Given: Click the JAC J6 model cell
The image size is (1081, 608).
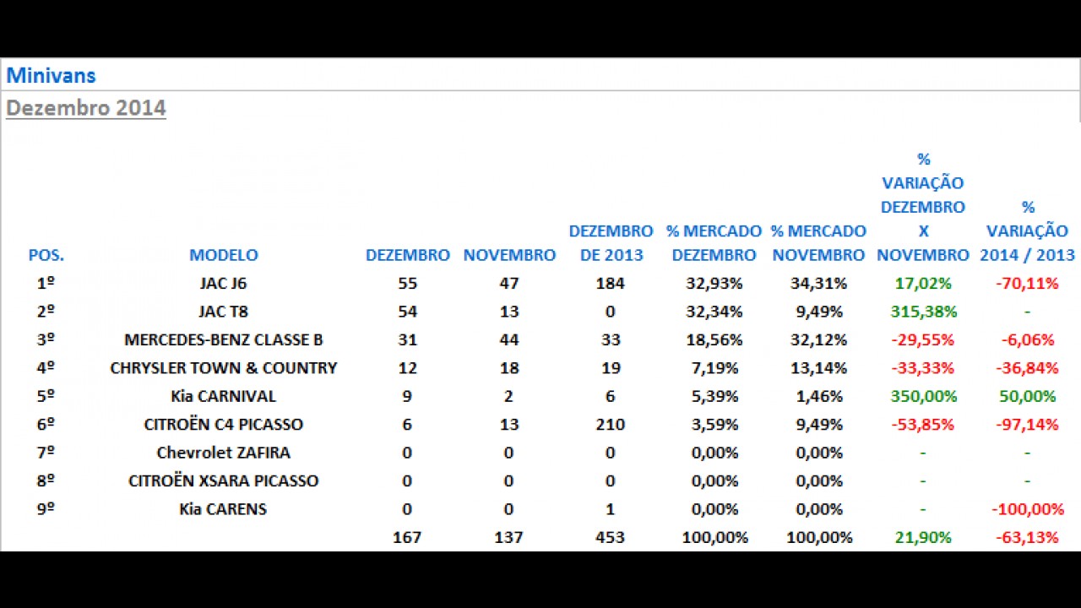Looking at the screenshot, I should (224, 284).
